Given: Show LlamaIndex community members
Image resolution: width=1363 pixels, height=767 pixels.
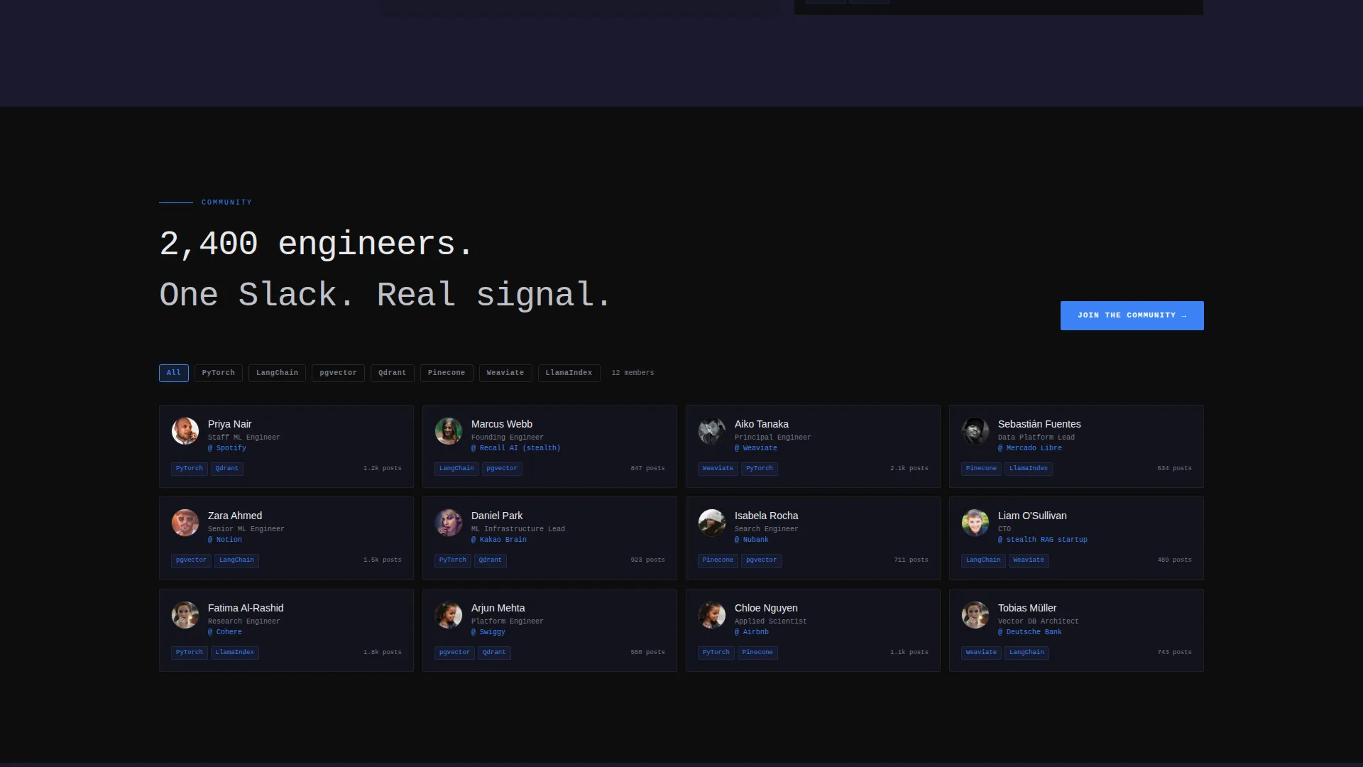Looking at the screenshot, I should pyautogui.click(x=569, y=373).
